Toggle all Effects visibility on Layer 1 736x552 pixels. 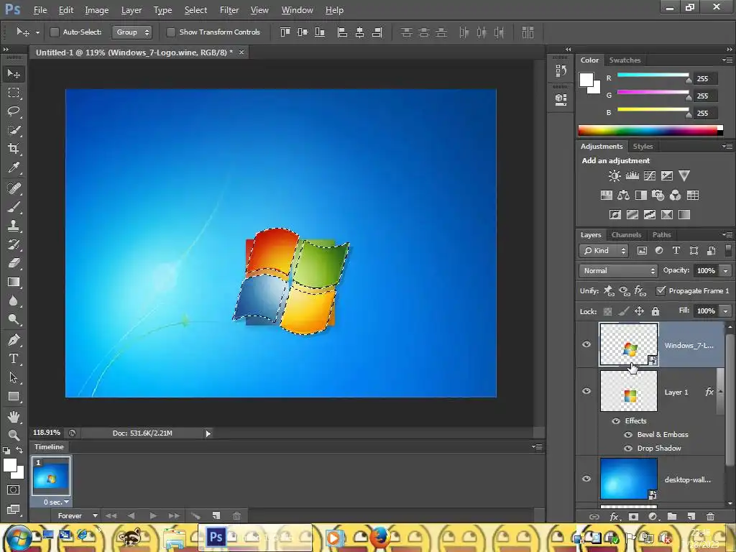[x=616, y=421]
